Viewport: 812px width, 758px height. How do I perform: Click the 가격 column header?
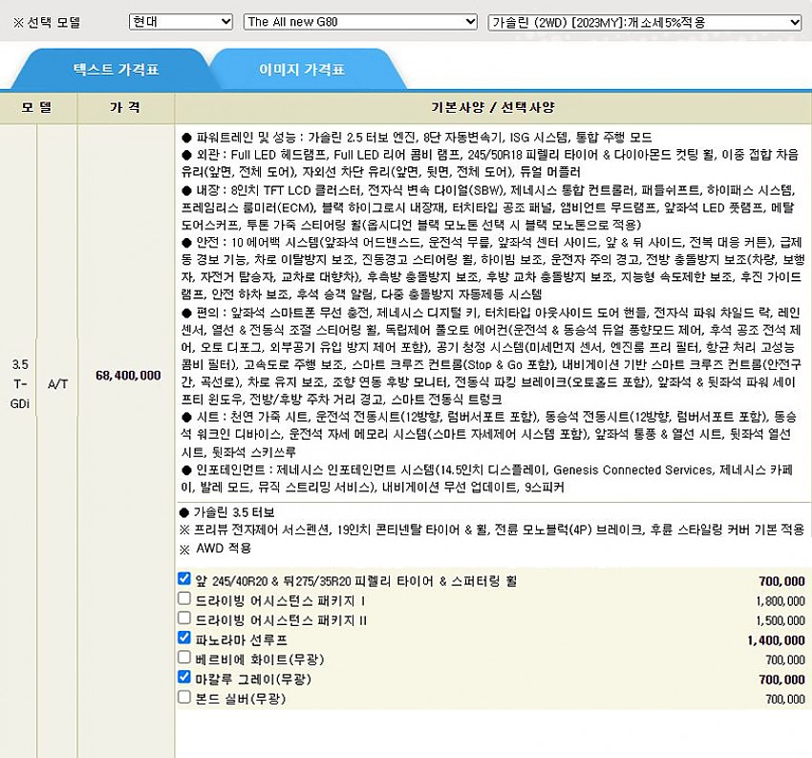coord(125,107)
